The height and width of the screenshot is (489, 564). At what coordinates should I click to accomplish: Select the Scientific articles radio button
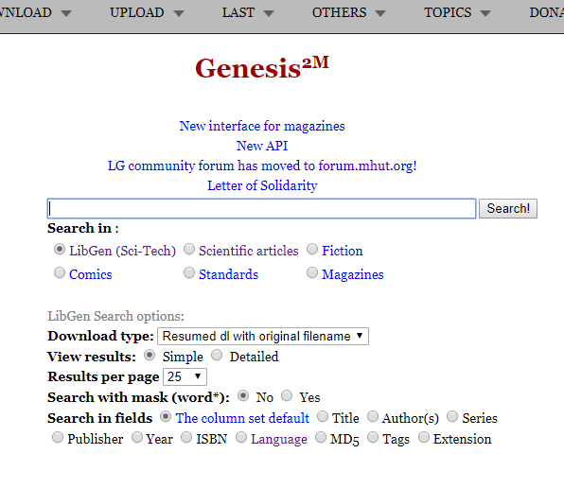189,249
